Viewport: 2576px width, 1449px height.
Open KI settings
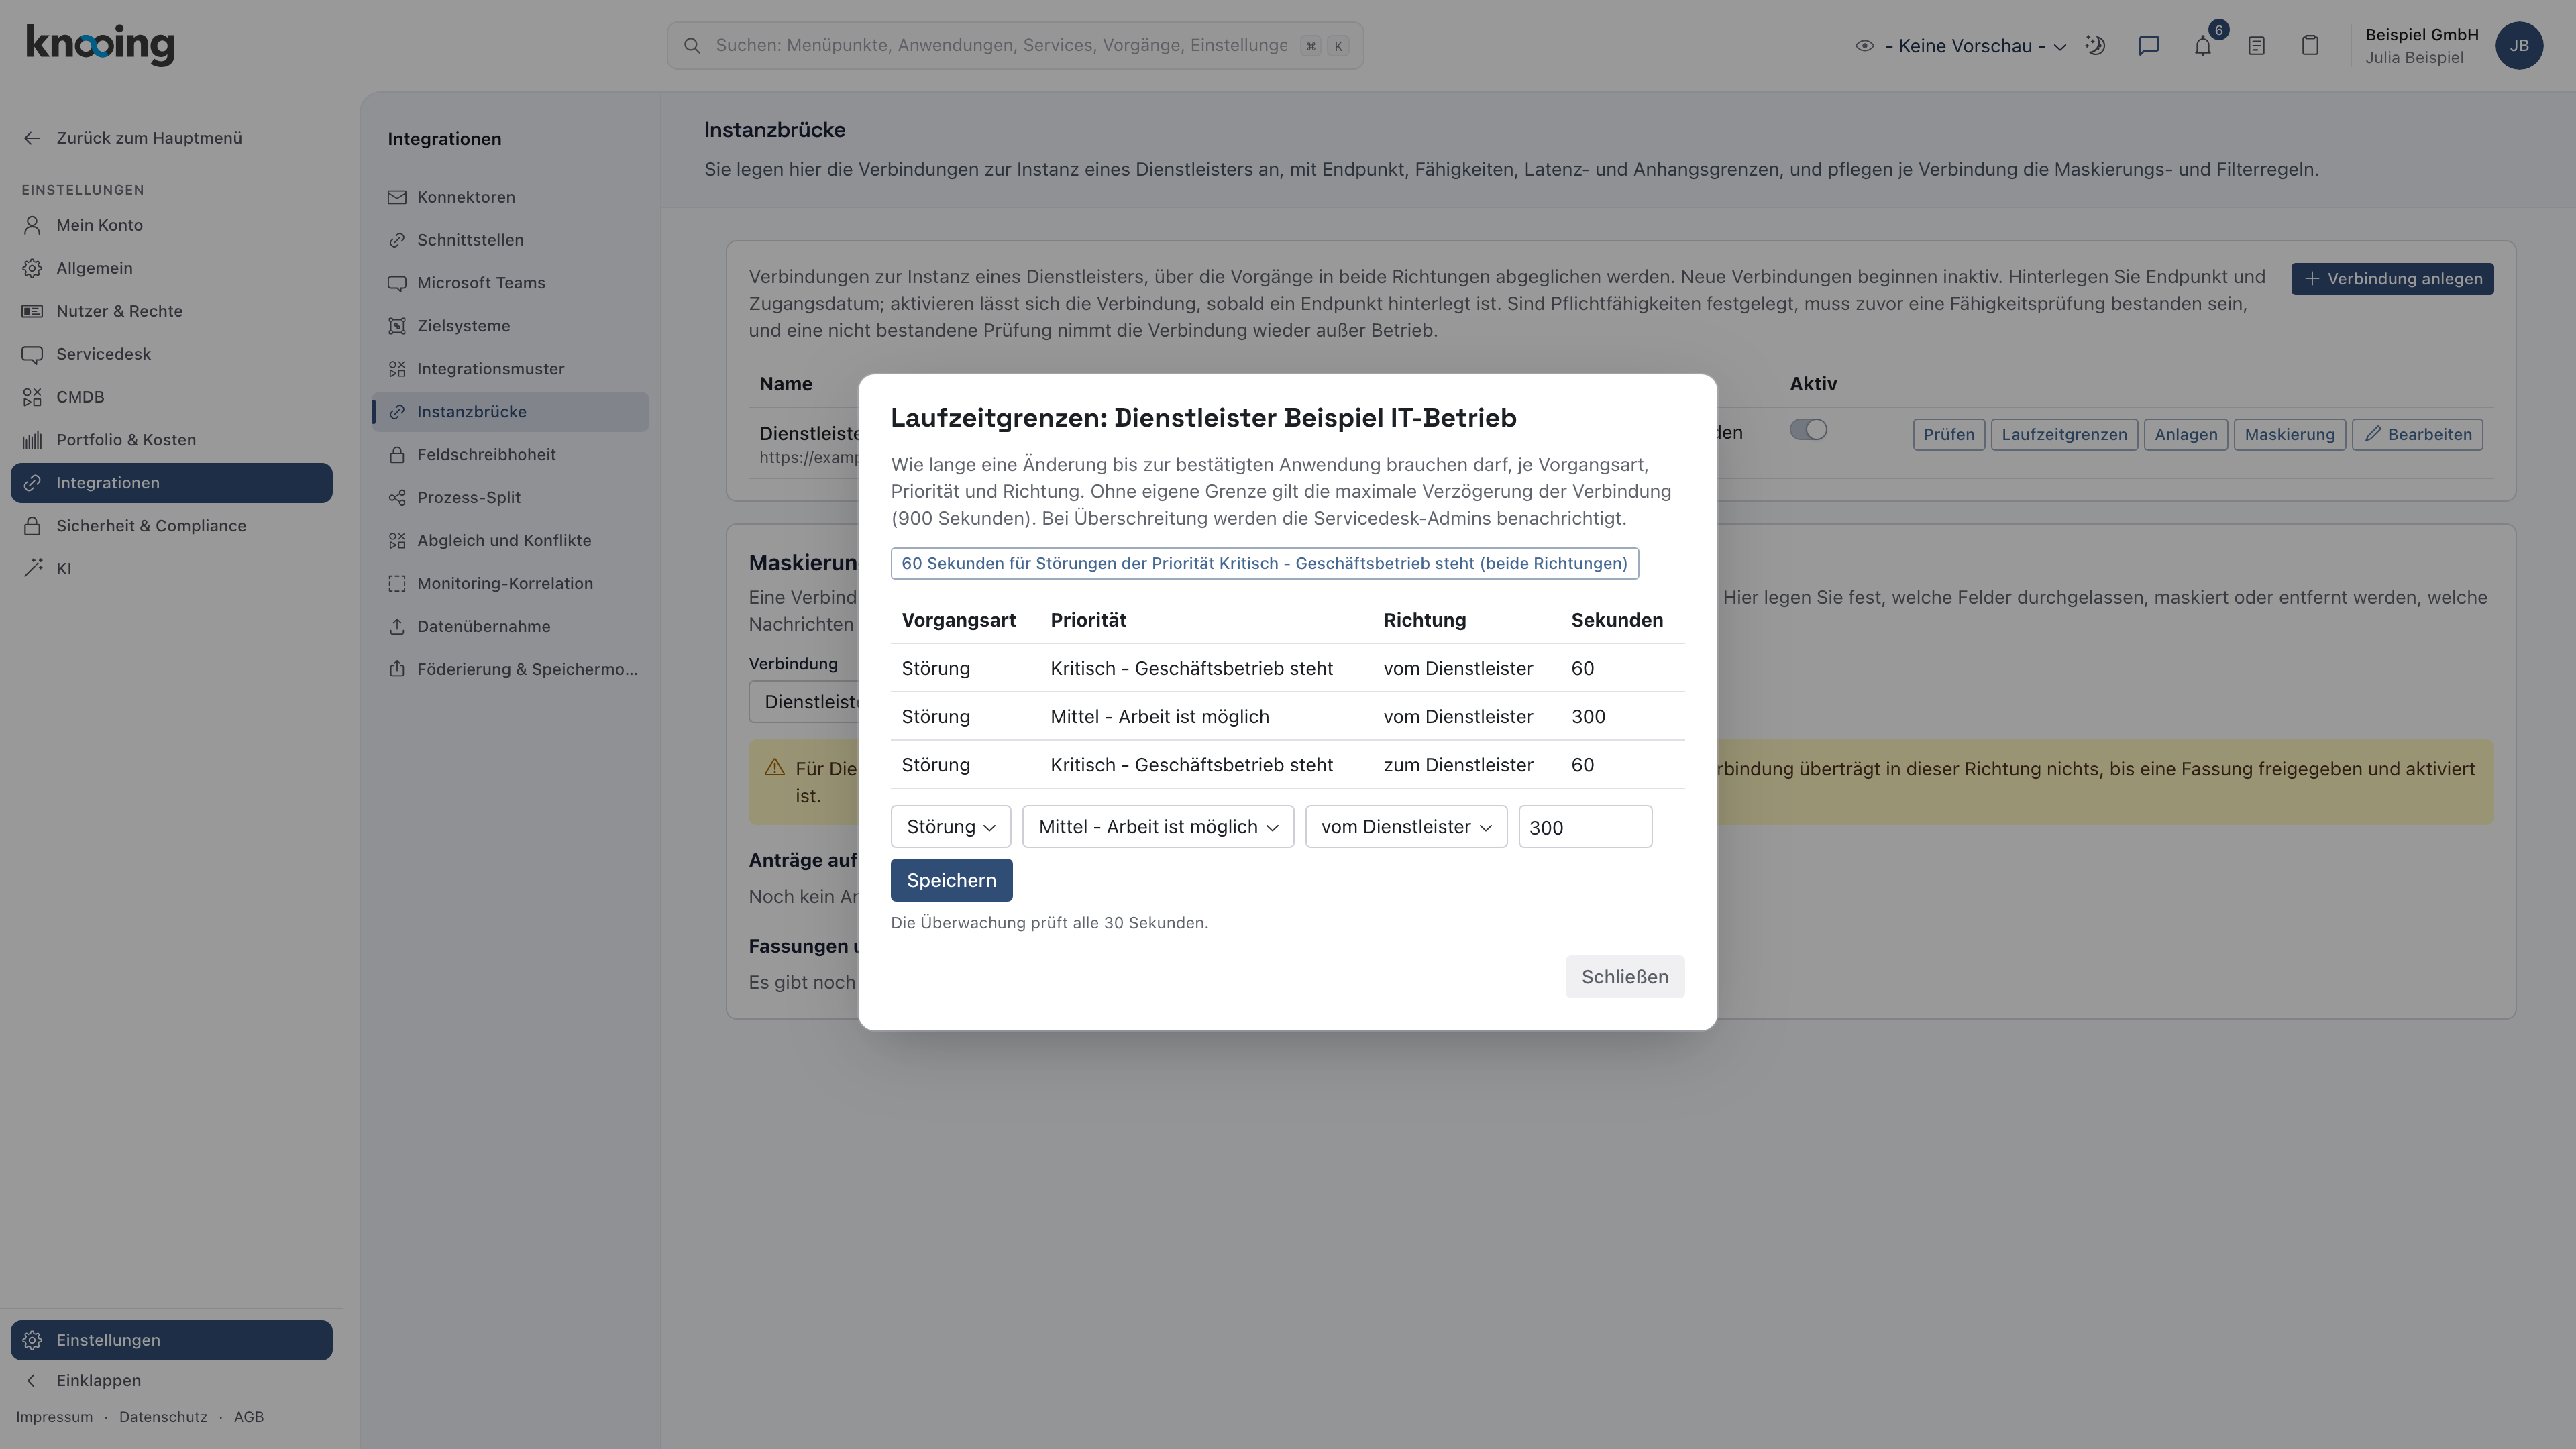171,569
